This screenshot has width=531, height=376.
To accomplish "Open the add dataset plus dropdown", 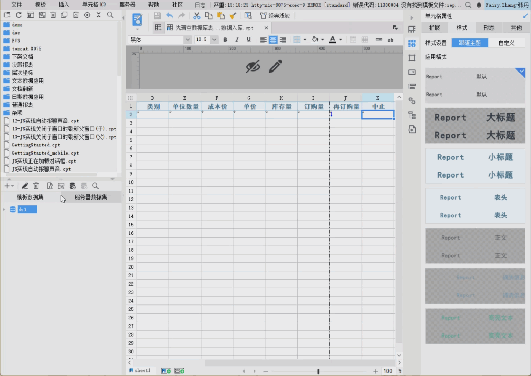I will click(x=9, y=186).
